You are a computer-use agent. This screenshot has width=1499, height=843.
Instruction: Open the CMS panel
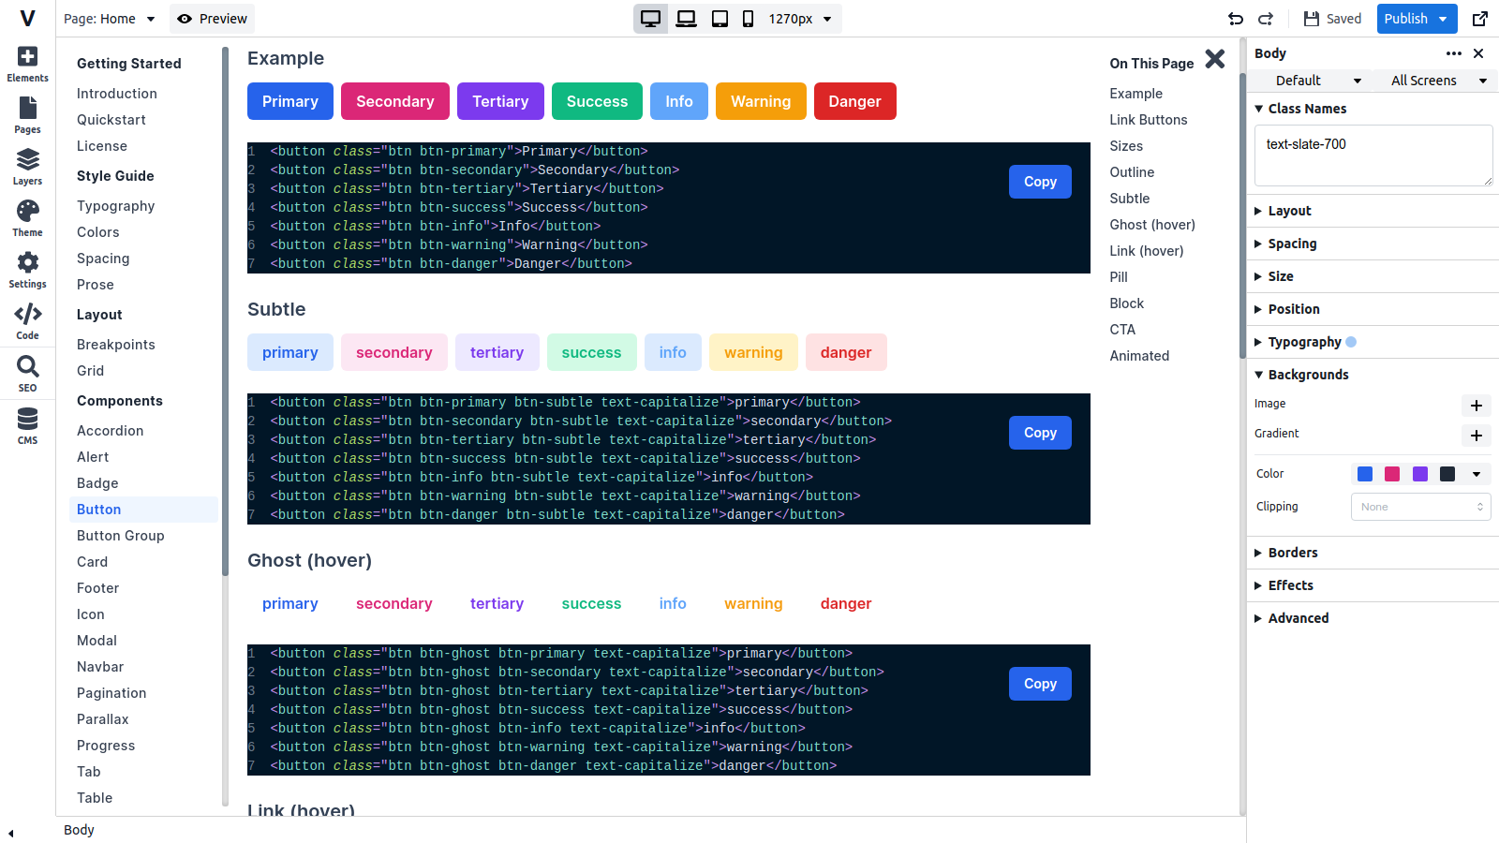(x=28, y=426)
